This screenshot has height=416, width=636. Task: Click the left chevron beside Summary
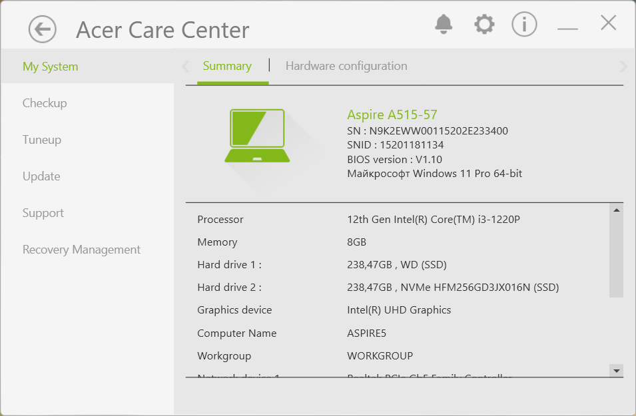pos(184,66)
